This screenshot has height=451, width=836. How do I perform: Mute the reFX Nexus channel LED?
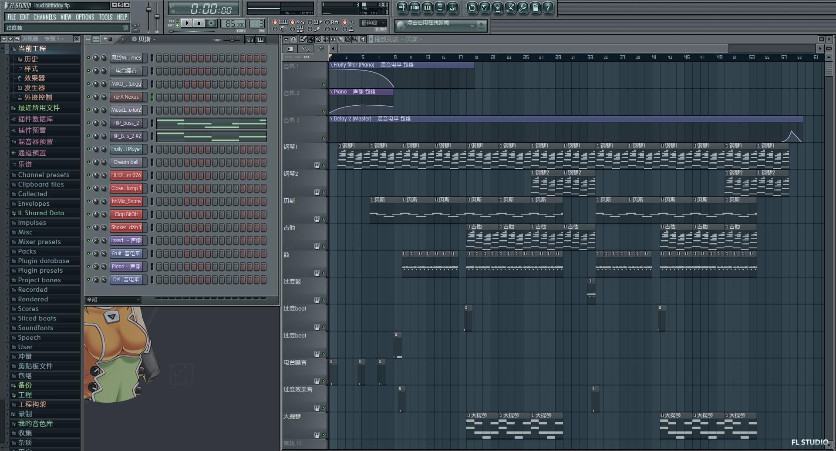(89, 97)
